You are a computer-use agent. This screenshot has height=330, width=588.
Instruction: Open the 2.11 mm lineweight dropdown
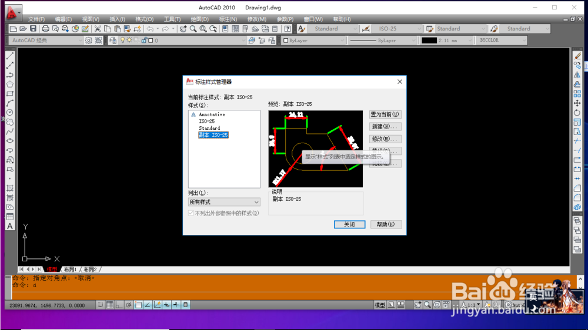[446, 41]
